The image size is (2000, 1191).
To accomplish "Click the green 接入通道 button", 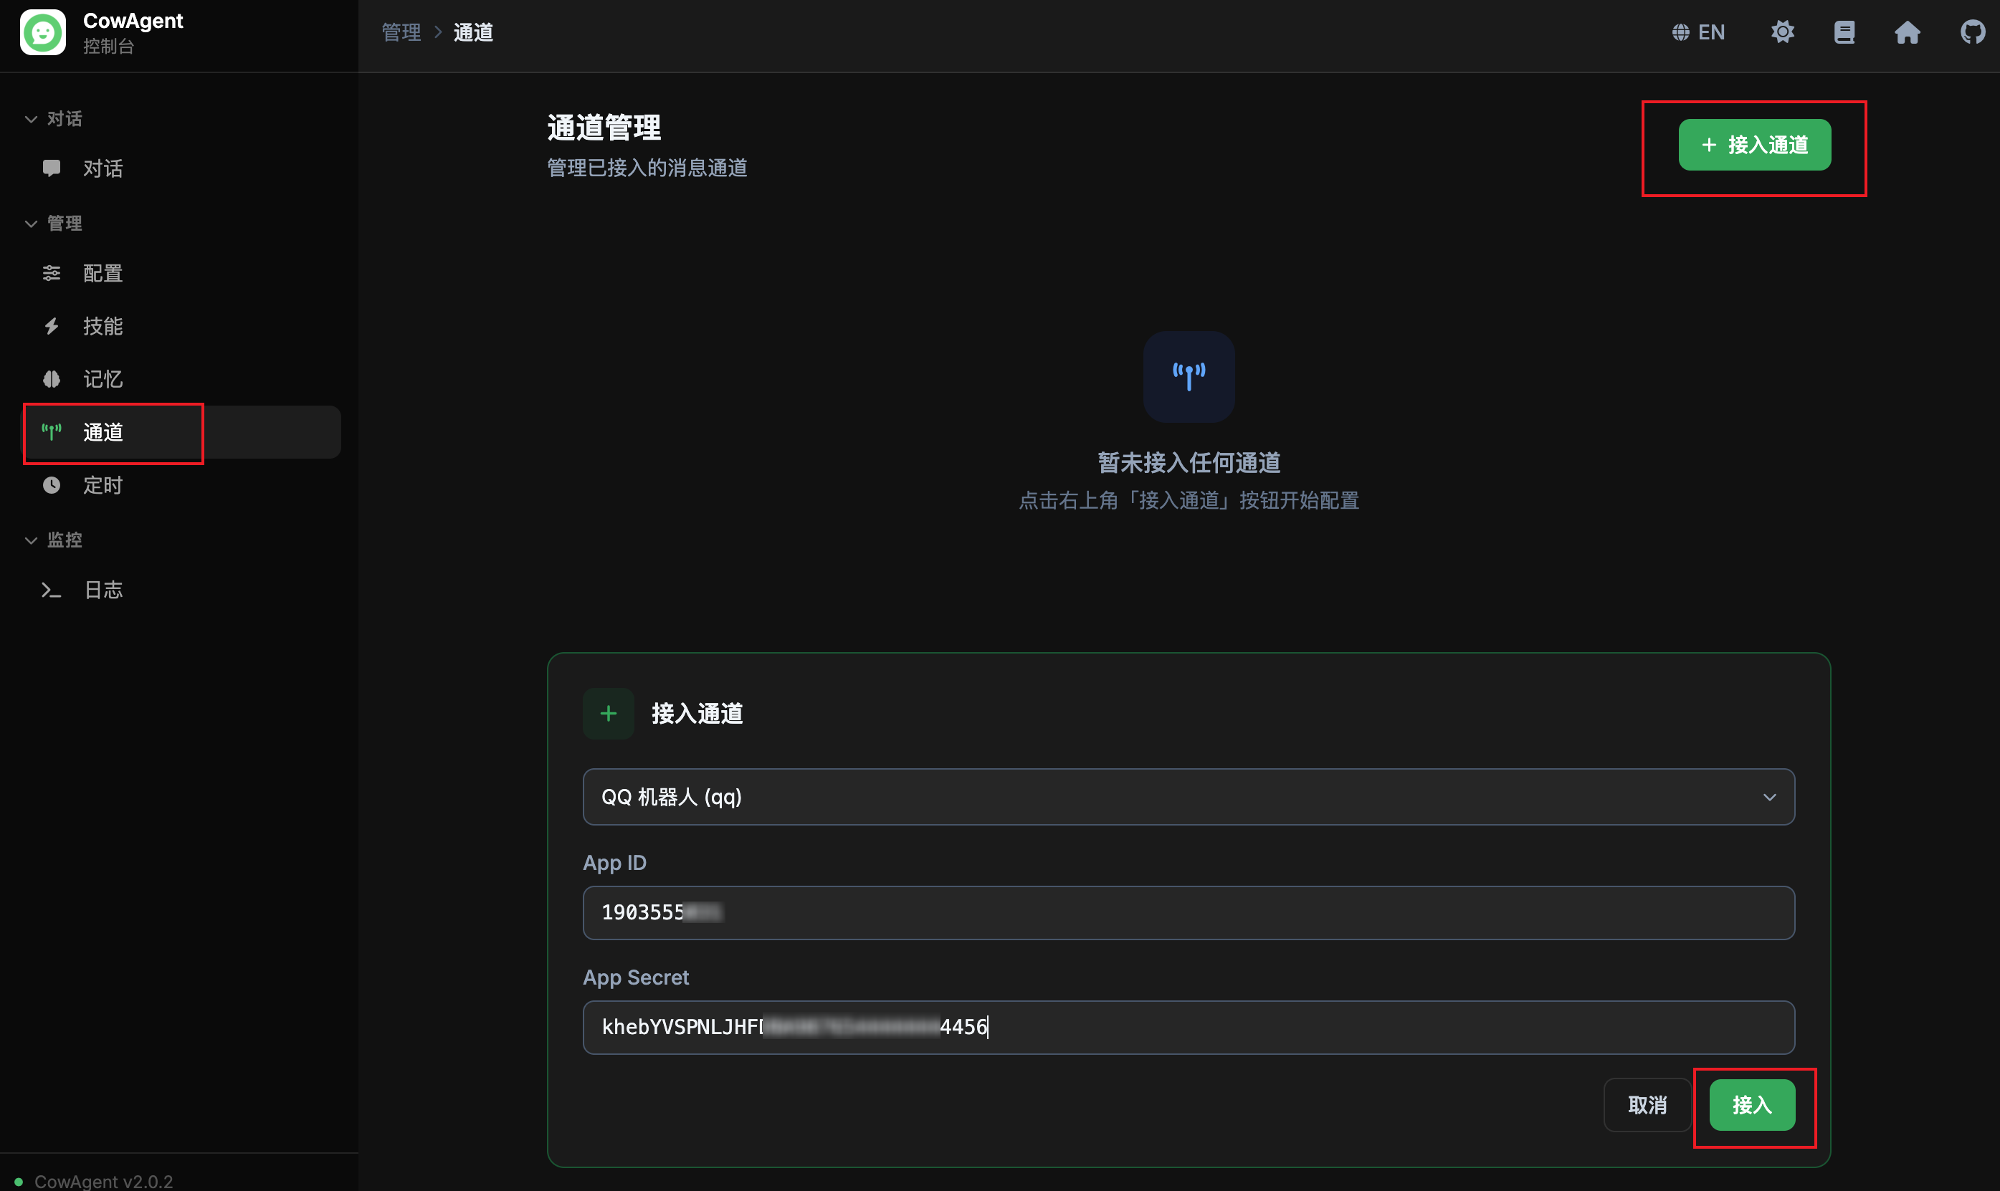I will click(x=1754, y=145).
